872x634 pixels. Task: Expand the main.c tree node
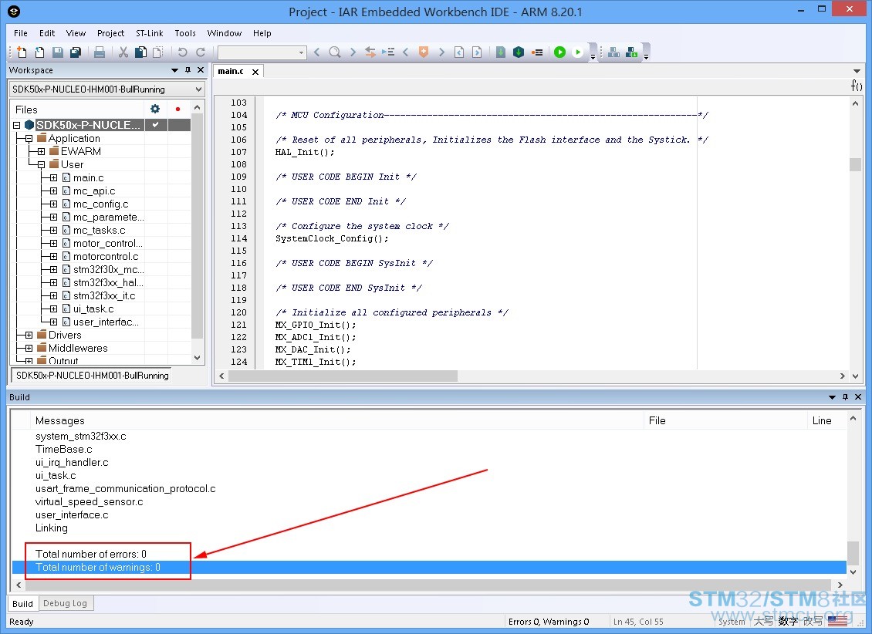[x=53, y=178]
